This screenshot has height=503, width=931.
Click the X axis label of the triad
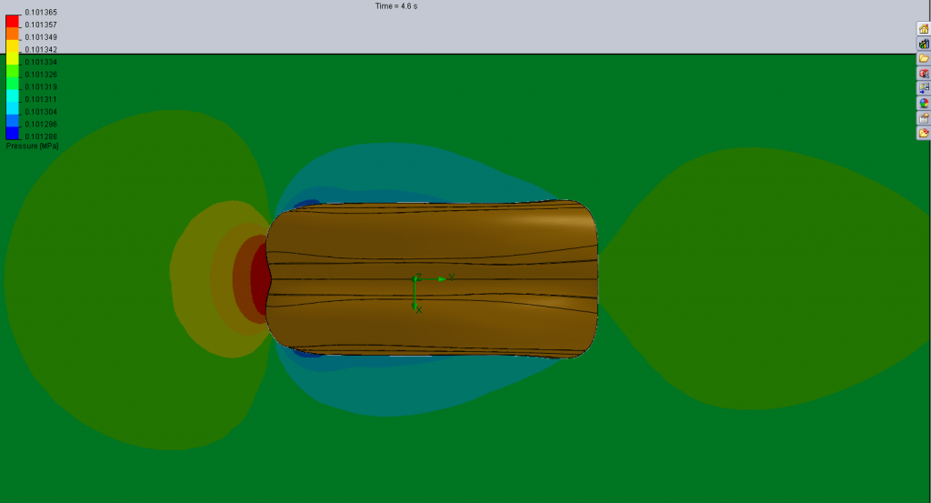pyautogui.click(x=418, y=310)
